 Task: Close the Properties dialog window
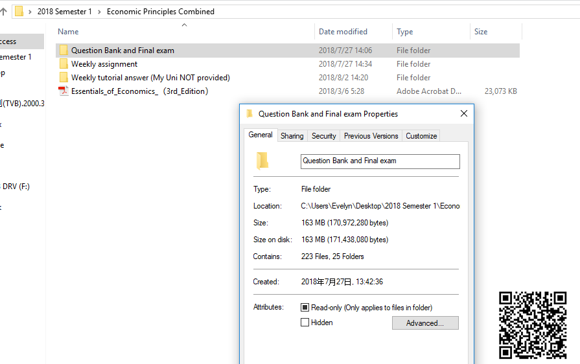(x=463, y=114)
